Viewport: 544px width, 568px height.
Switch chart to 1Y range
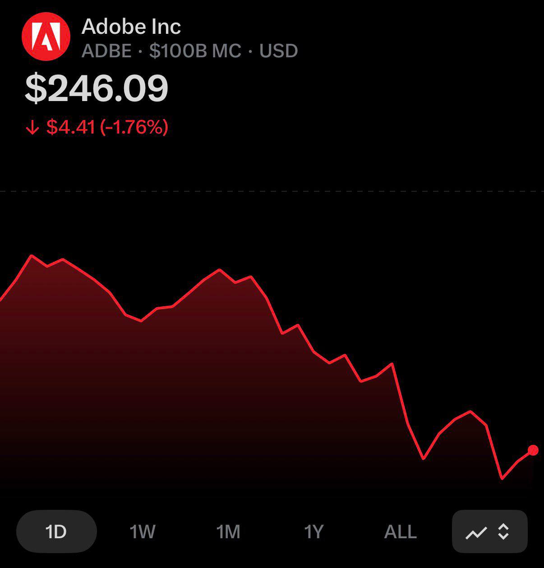pyautogui.click(x=314, y=532)
